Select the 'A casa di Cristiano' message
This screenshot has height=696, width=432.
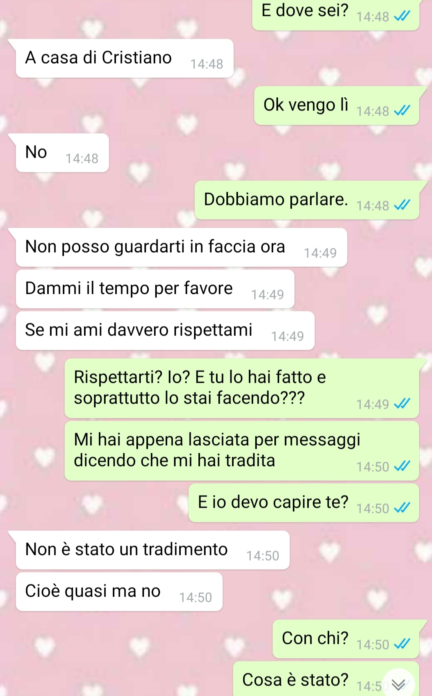coord(124,58)
